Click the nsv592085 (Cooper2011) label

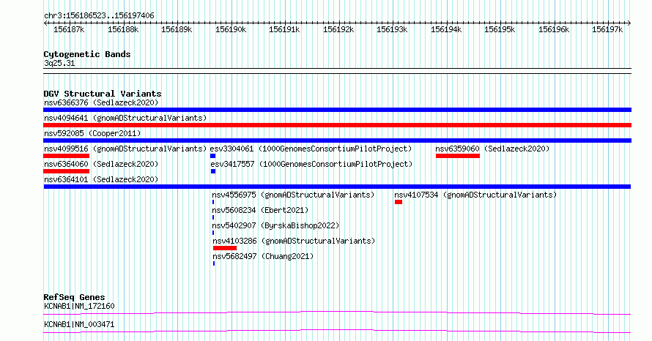[92, 133]
